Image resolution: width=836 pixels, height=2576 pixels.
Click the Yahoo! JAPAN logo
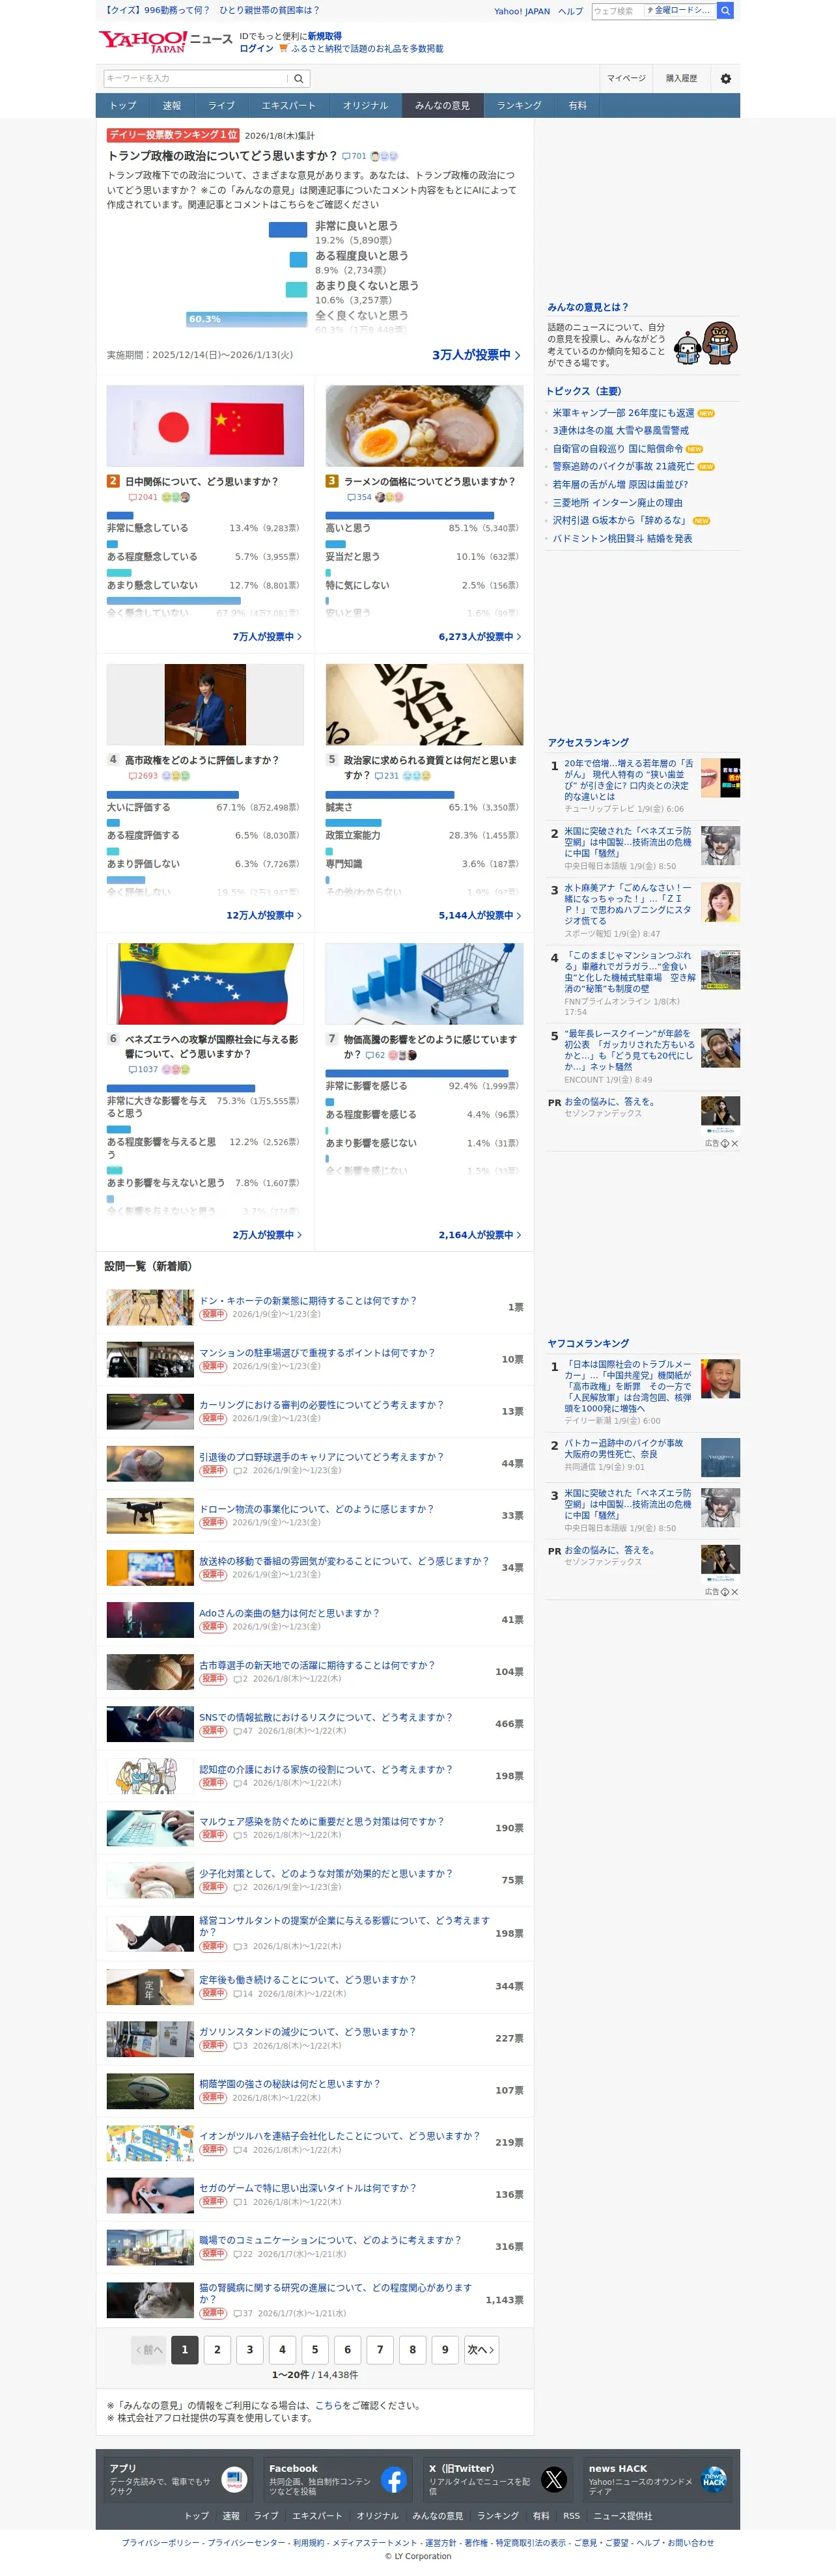coord(142,41)
